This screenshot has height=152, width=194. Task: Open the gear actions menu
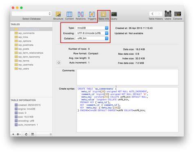[18, 134]
